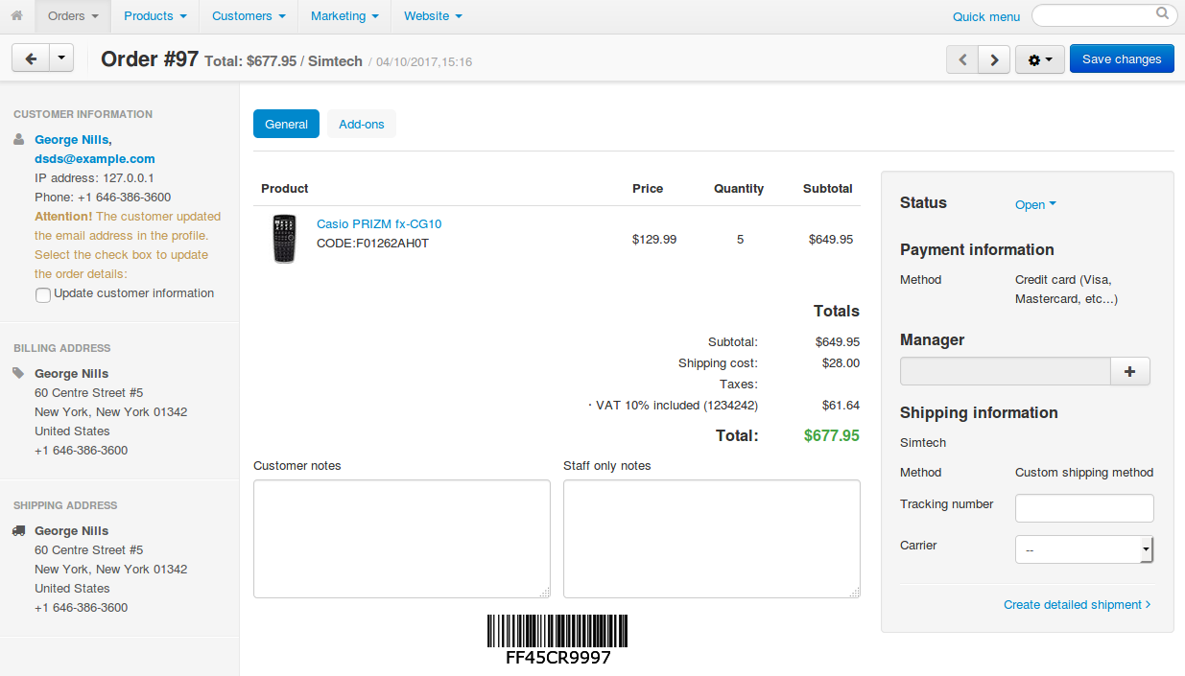Click the customer person icon
The width and height of the screenshot is (1185, 676).
click(x=19, y=140)
